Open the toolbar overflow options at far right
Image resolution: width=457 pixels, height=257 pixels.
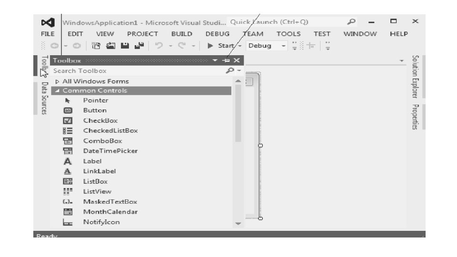pyautogui.click(x=328, y=46)
